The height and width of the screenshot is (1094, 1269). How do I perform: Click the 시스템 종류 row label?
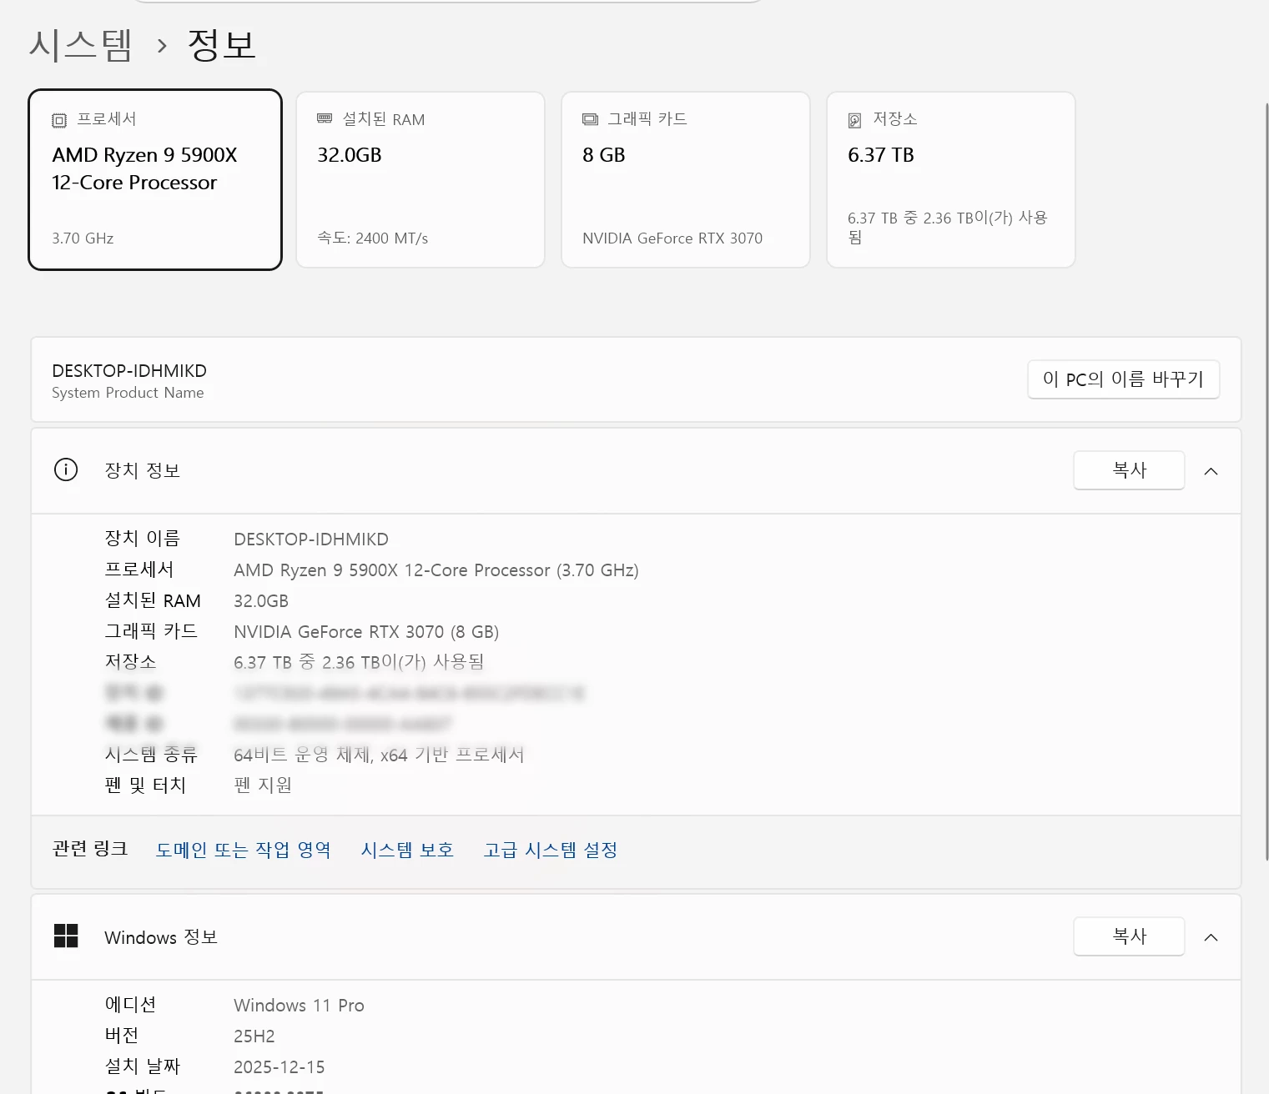point(151,754)
